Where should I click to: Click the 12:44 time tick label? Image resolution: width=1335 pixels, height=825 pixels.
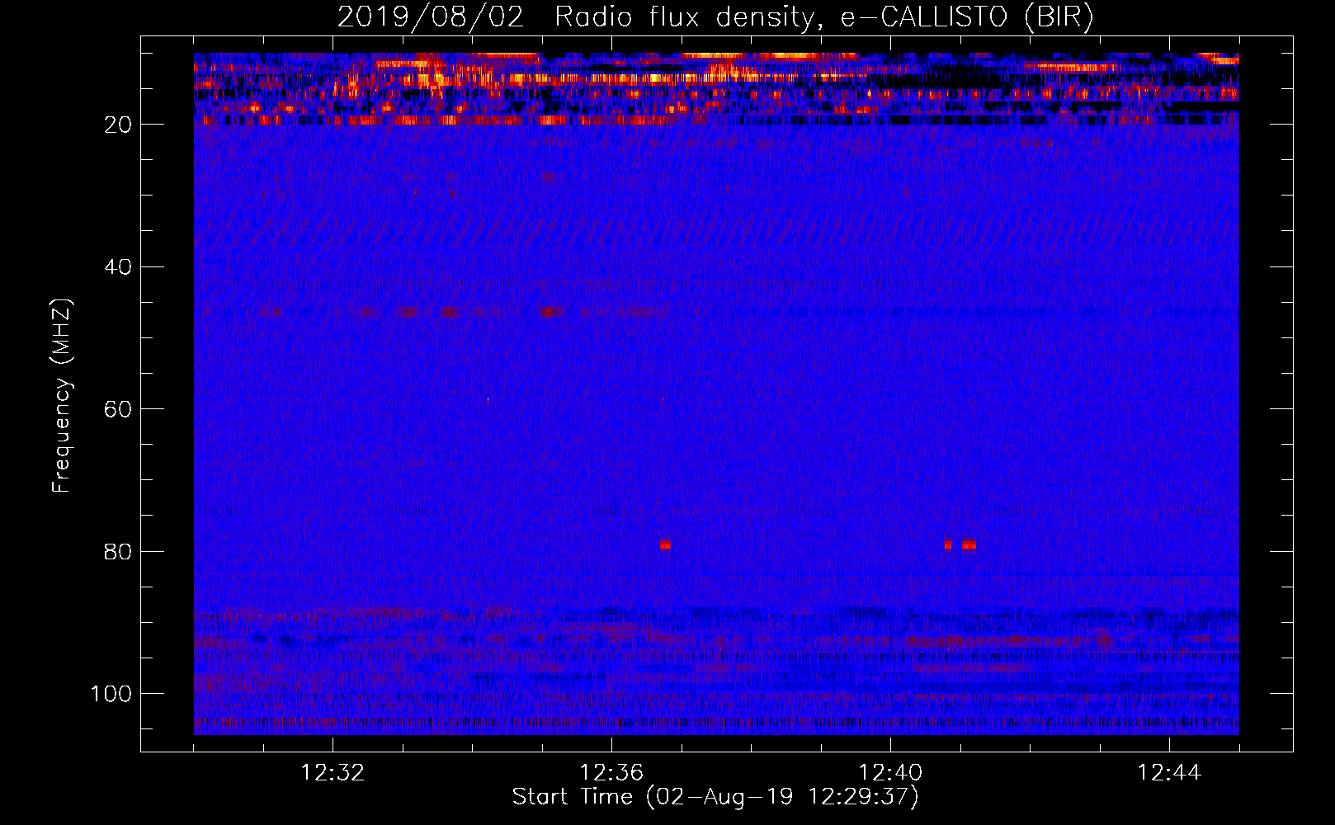coord(1169,773)
